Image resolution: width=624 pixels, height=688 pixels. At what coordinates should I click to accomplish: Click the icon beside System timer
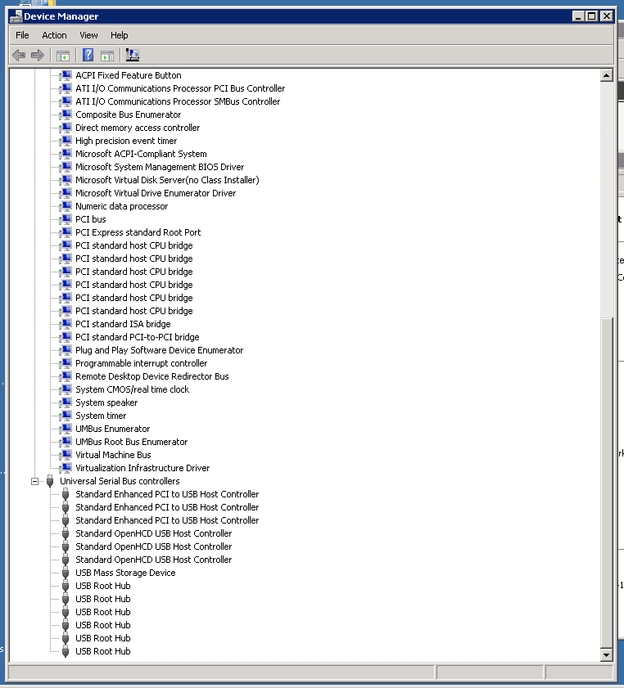coord(66,416)
